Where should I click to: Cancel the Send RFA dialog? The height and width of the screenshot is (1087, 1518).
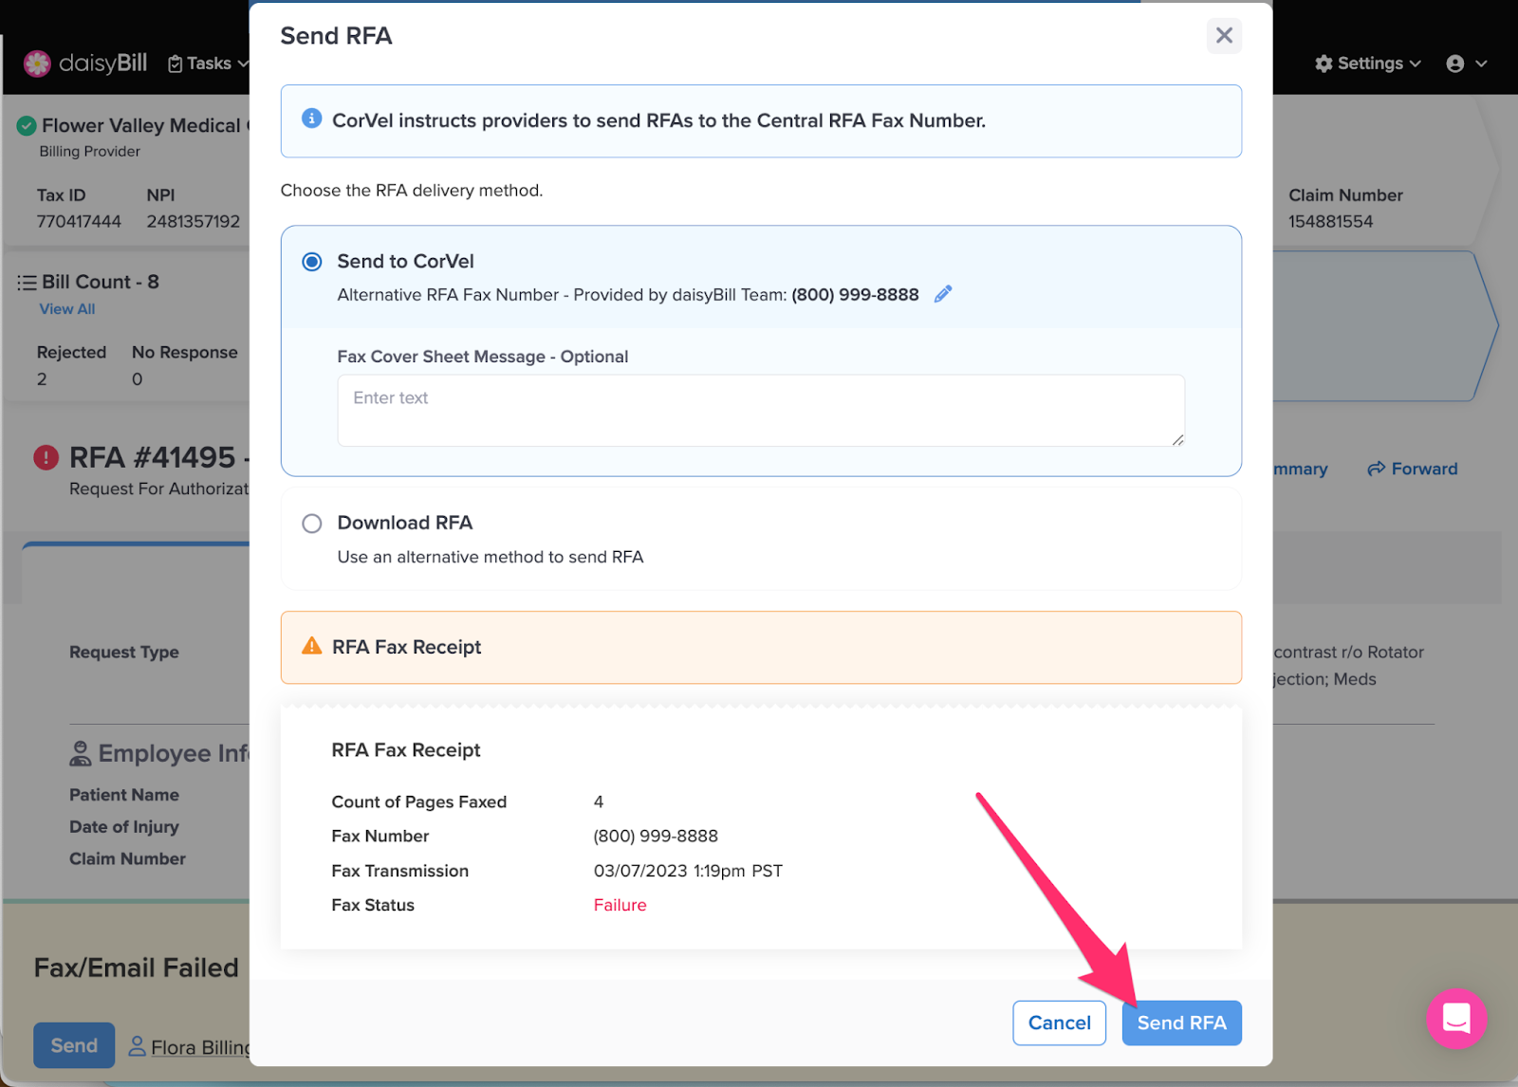point(1059,1023)
